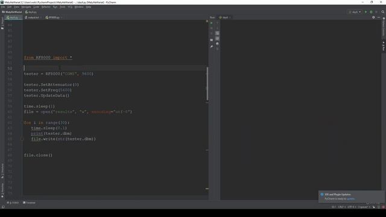This screenshot has width=386, height=217.
Task: Click the cursor position indicator in status bar
Action: (334, 207)
